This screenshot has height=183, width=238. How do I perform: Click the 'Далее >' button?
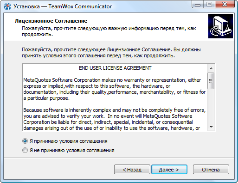[169, 170]
